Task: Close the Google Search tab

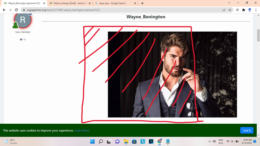Action: click(135, 3)
